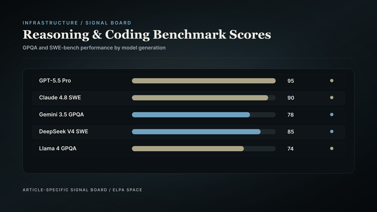The height and width of the screenshot is (212, 377).
Task: Click the status dot in Claude 4.8 SWE row
Action: [x=332, y=97]
